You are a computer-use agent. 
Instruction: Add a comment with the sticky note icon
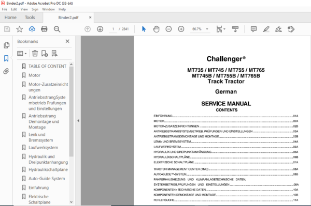coord(253,29)
